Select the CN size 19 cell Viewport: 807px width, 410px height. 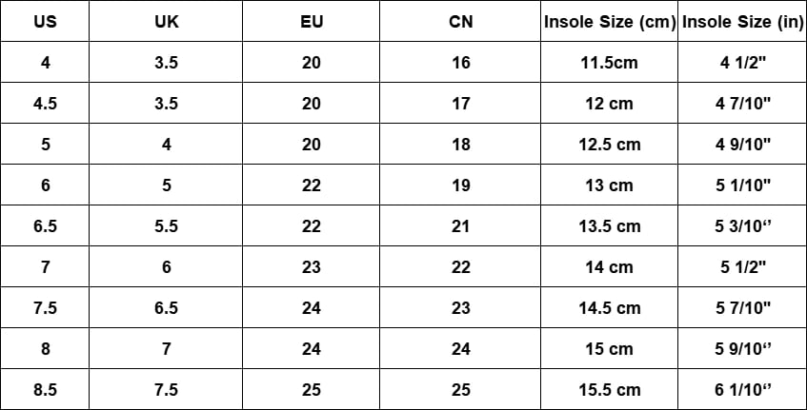[x=460, y=185]
